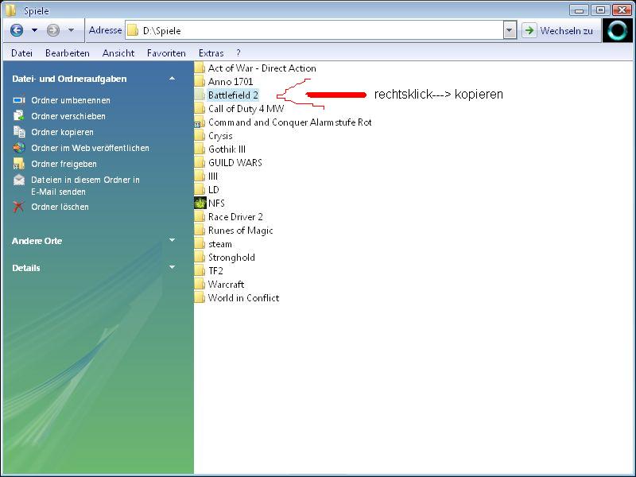Click the 'Anno 1701' folder name
The height and width of the screenshot is (477, 636).
click(x=231, y=82)
